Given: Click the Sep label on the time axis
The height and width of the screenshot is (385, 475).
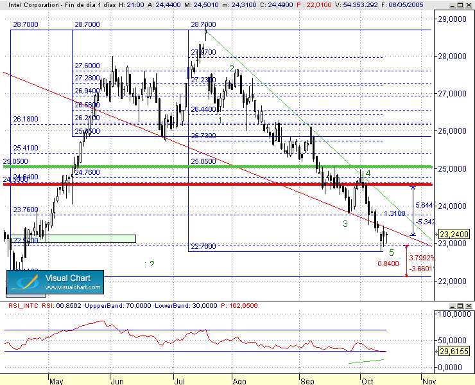Looking at the screenshot, I should tap(307, 381).
